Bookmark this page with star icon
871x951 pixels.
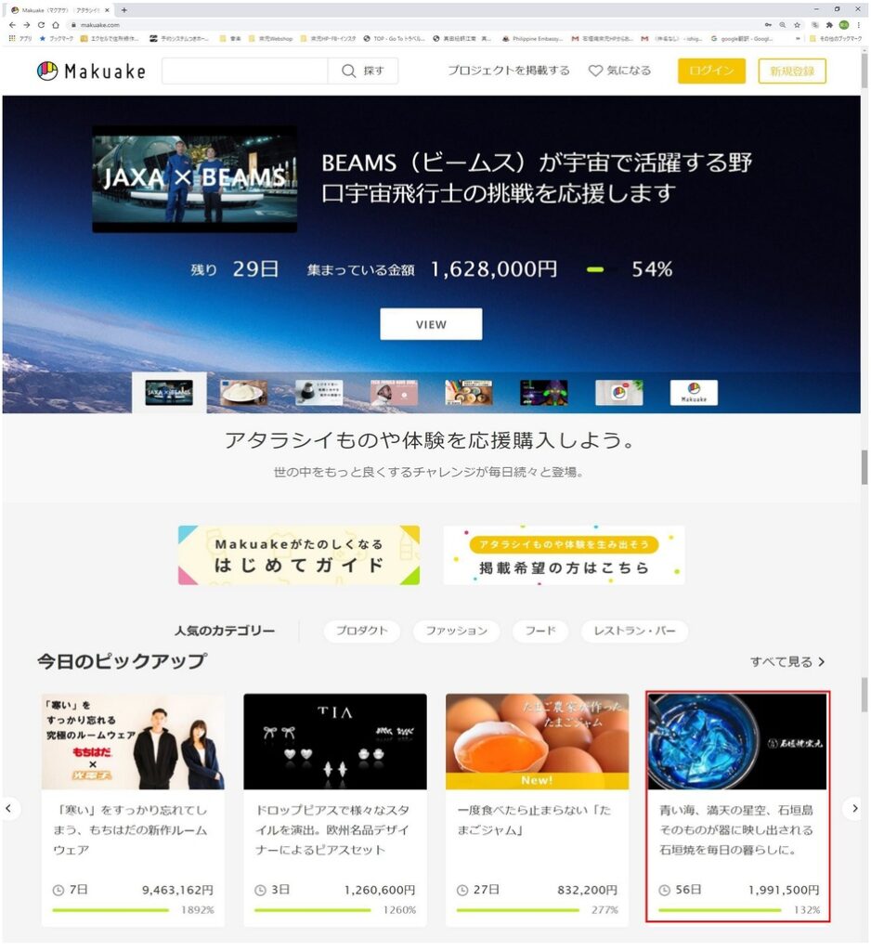click(798, 24)
